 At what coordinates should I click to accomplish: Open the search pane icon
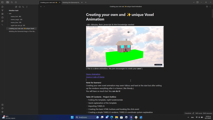pos(12,2)
